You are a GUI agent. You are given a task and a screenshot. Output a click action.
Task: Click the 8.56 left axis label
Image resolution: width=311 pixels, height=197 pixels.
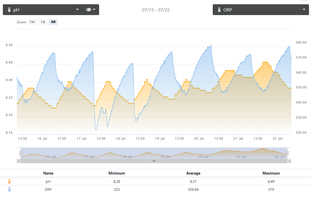point(9,45)
